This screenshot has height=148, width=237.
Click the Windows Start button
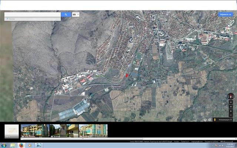(x=4, y=145)
